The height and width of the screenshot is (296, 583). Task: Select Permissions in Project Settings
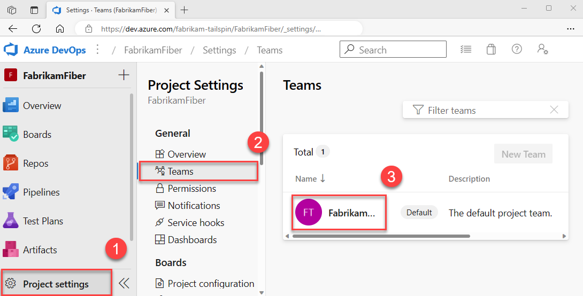[x=191, y=189]
